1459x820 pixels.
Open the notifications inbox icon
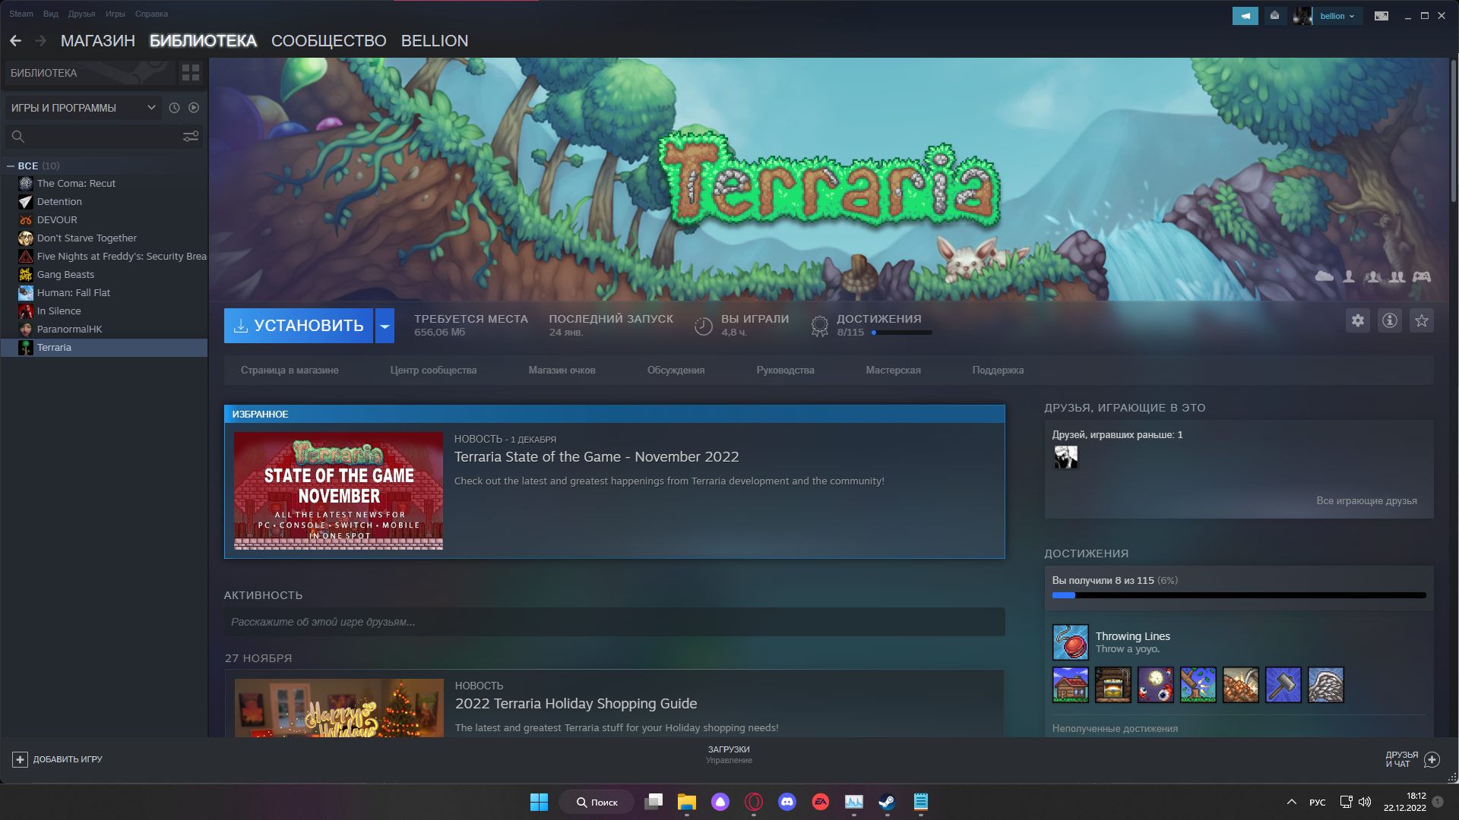click(x=1275, y=16)
